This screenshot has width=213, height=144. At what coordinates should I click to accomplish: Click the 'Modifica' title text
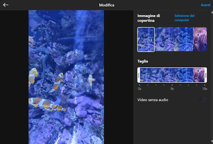106,5
